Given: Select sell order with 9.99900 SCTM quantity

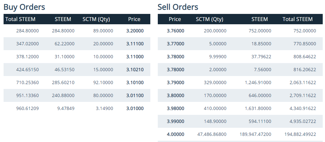Looking at the screenshot, I should pos(240,57).
